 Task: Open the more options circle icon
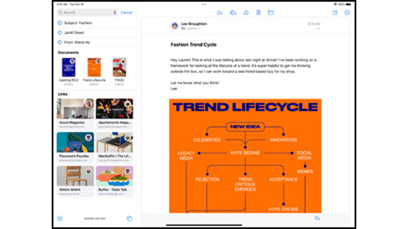point(347,12)
